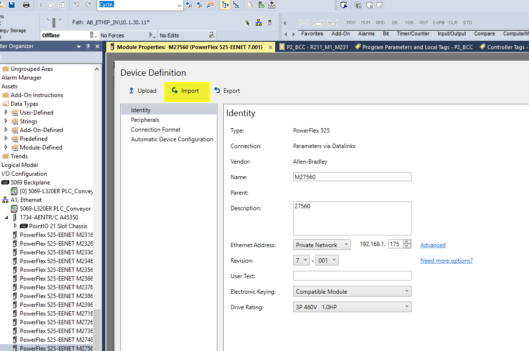The height and width of the screenshot is (351, 529).
Task: Toggle the Logical Organizer tree icon
Action: tap(236, 5)
